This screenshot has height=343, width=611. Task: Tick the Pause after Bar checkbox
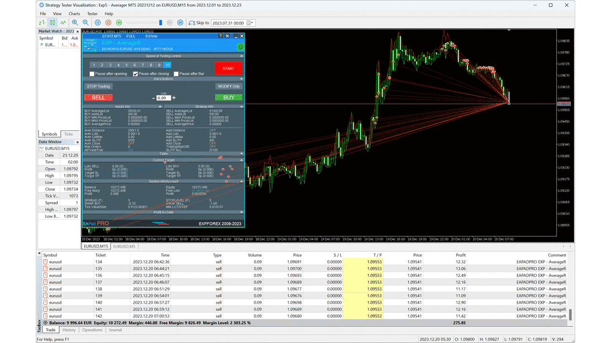[176, 74]
